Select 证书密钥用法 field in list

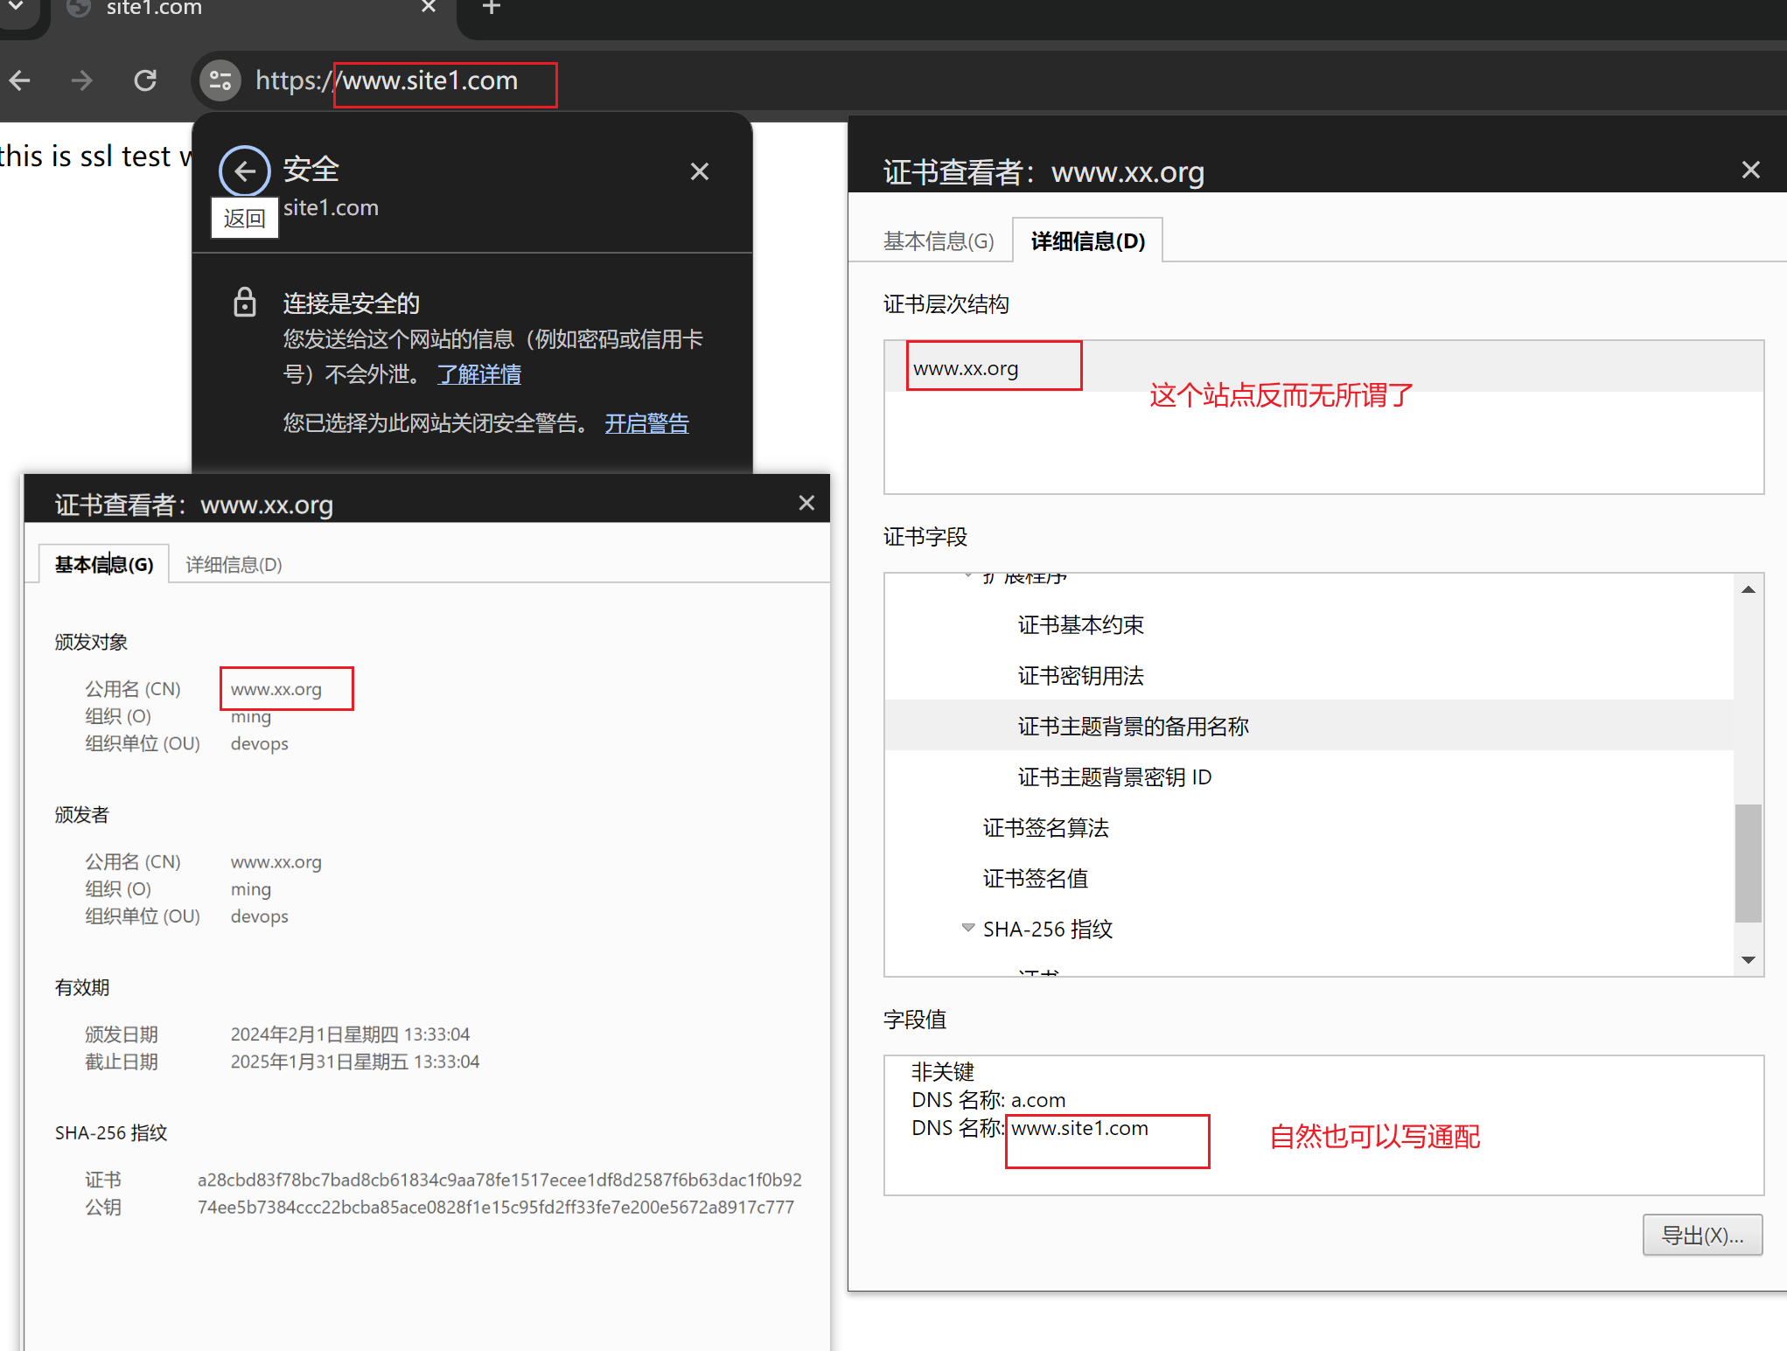point(1080,676)
